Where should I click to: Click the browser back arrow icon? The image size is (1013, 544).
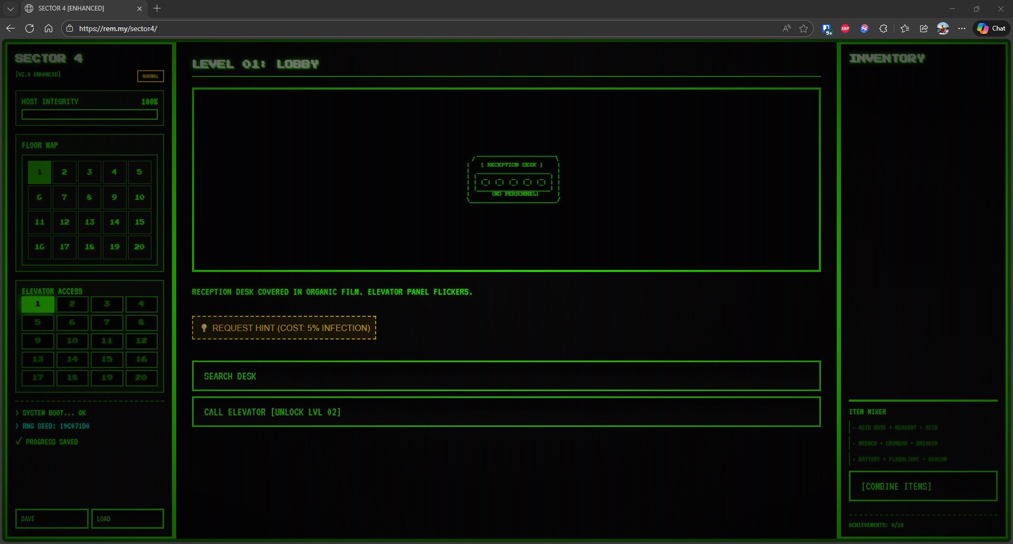tap(11, 28)
